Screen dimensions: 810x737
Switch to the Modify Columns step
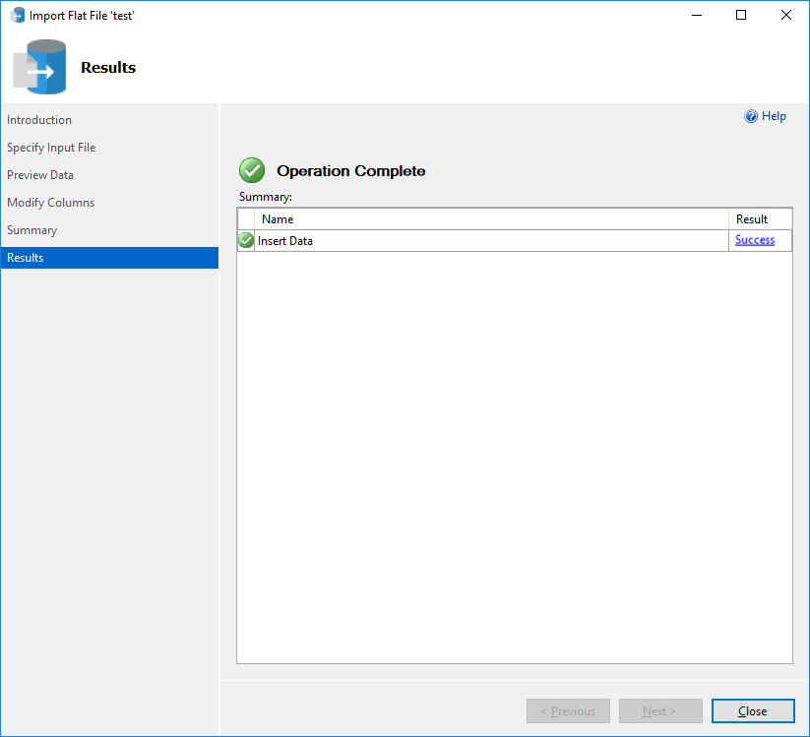51,202
